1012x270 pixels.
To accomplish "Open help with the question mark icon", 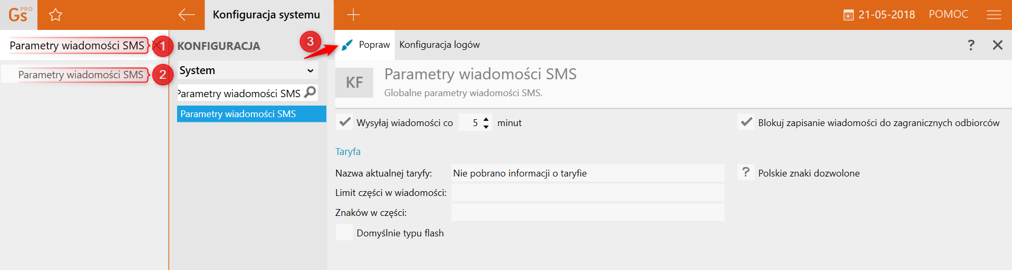I will click(971, 45).
